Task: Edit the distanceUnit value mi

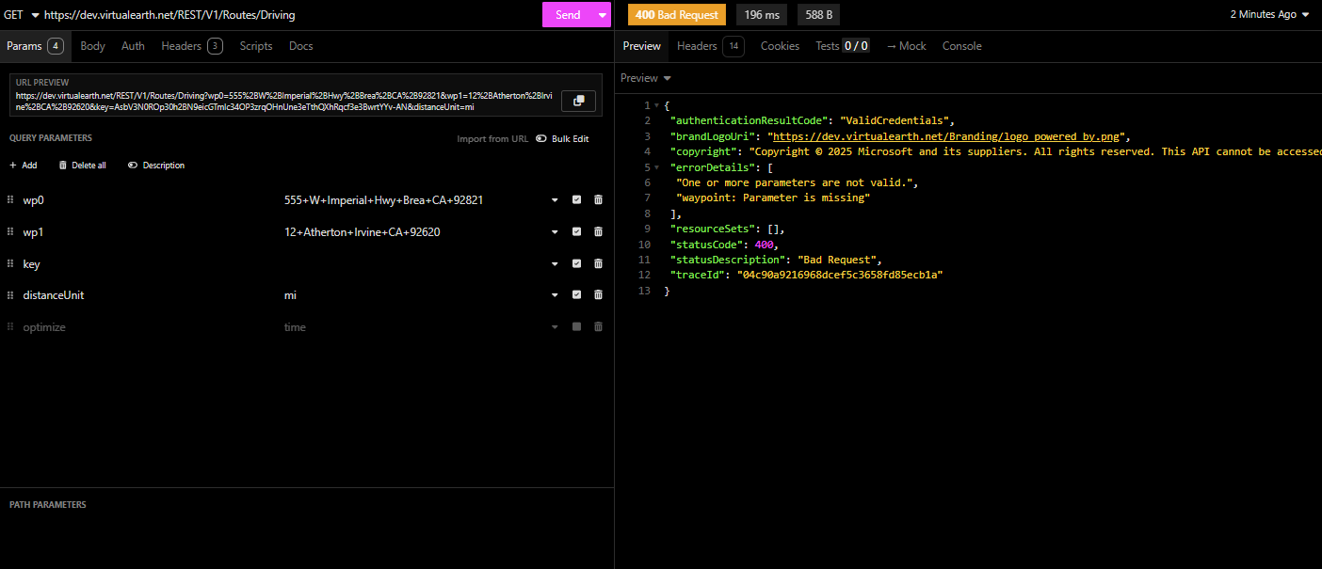Action: pyautogui.click(x=414, y=294)
